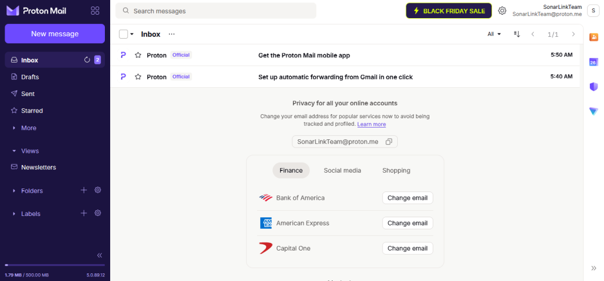Image resolution: width=604 pixels, height=281 pixels.
Task: Change email for Capital One
Action: click(408, 248)
